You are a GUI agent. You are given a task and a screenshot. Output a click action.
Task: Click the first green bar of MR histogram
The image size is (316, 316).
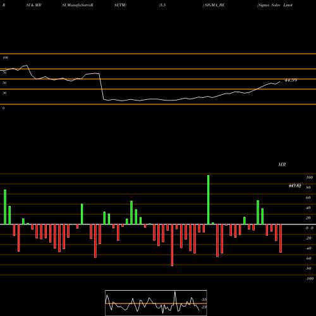tap(5, 207)
